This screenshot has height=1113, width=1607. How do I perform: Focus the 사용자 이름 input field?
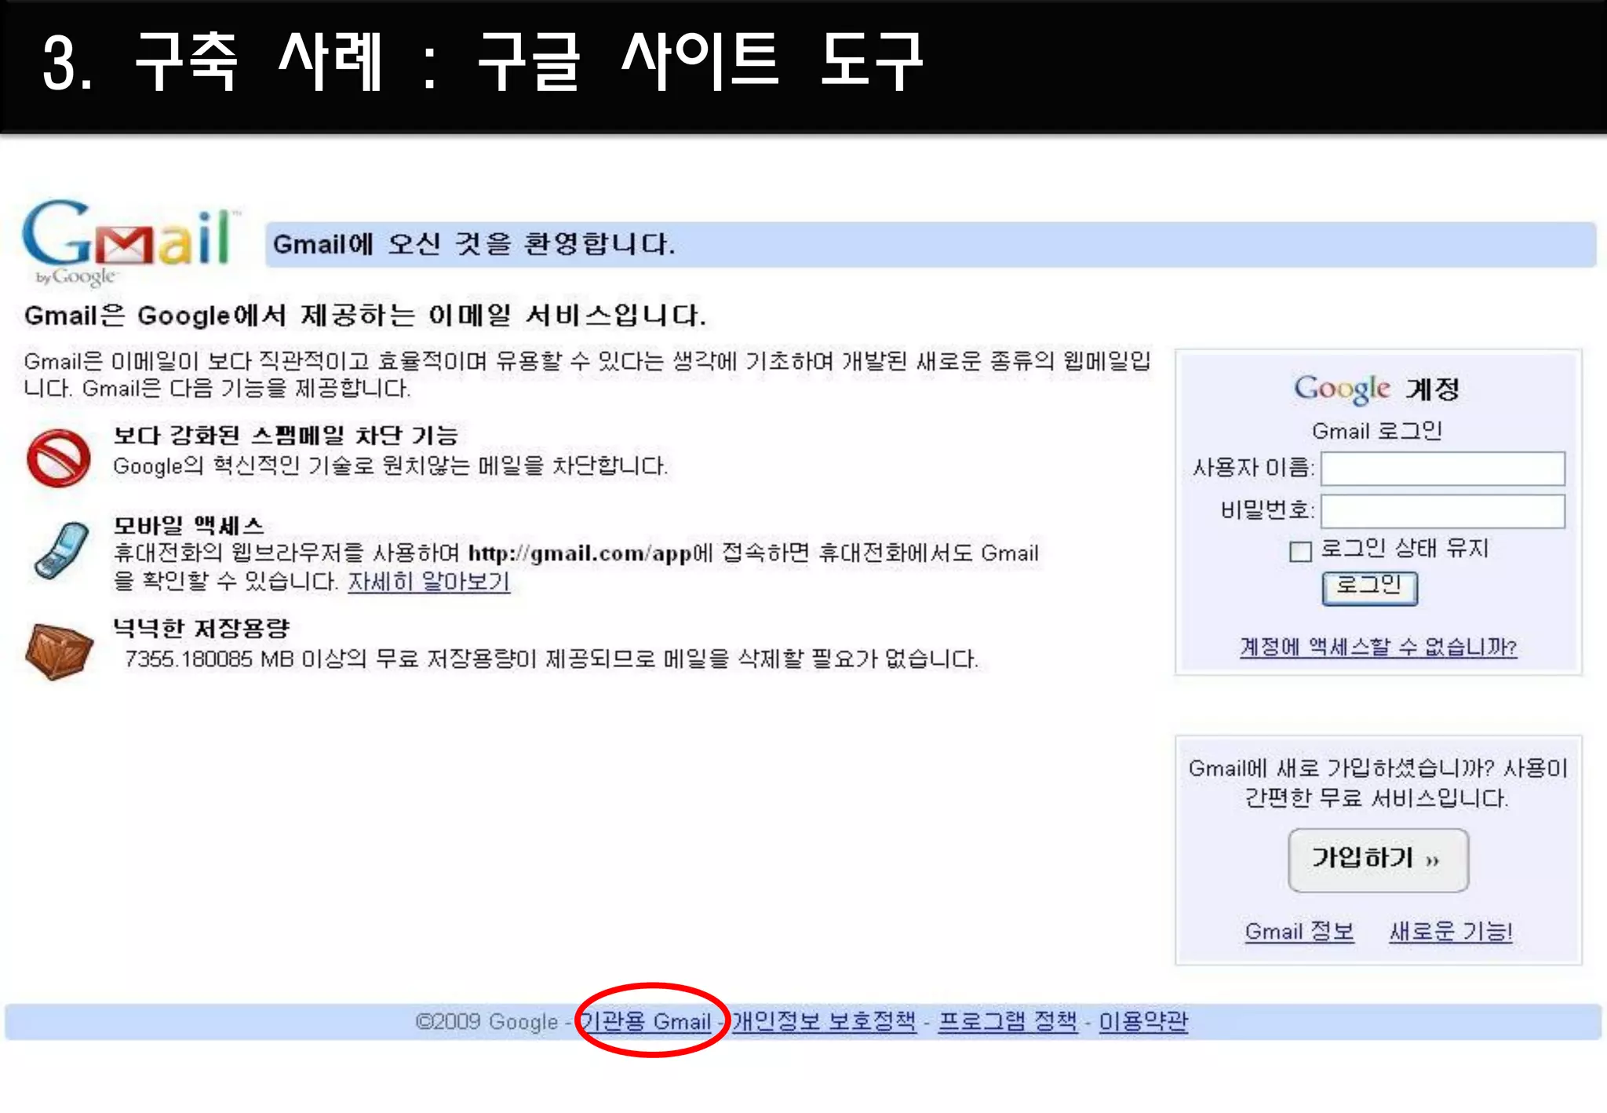coord(1442,469)
